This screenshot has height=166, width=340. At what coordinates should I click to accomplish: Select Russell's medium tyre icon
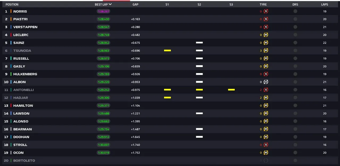(266, 58)
